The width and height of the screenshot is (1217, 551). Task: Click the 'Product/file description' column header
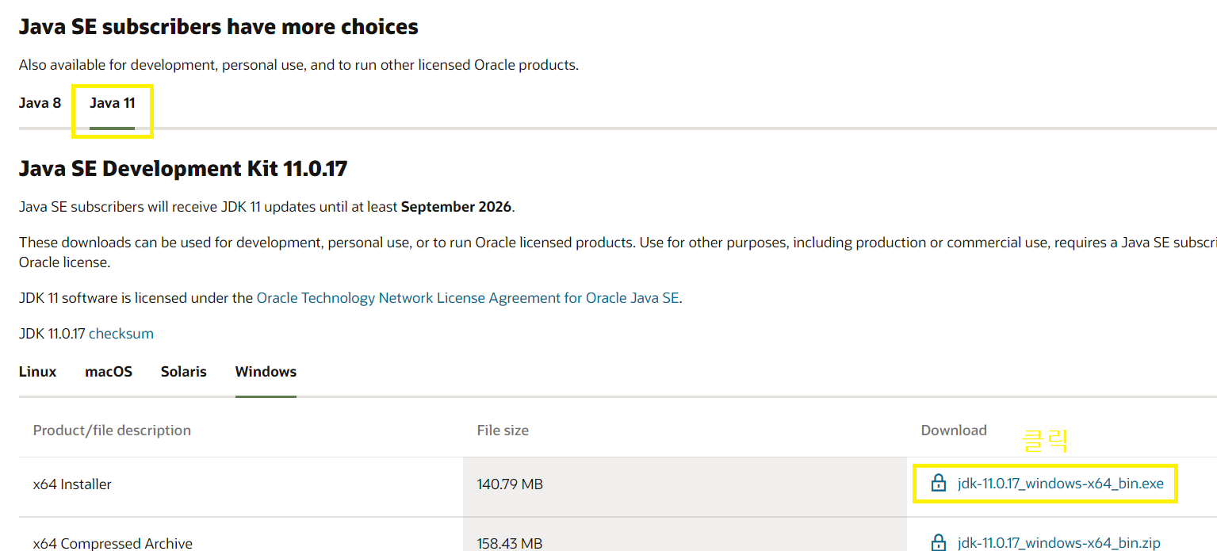click(x=112, y=430)
